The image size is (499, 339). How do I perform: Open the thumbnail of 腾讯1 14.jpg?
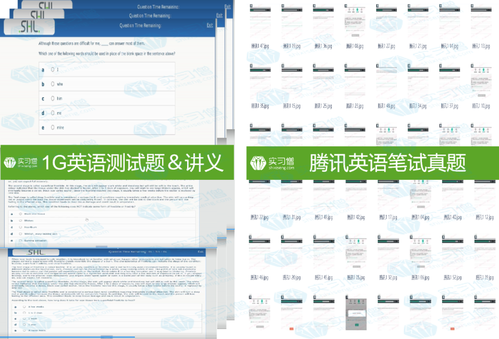pyautogui.click(x=450, y=22)
